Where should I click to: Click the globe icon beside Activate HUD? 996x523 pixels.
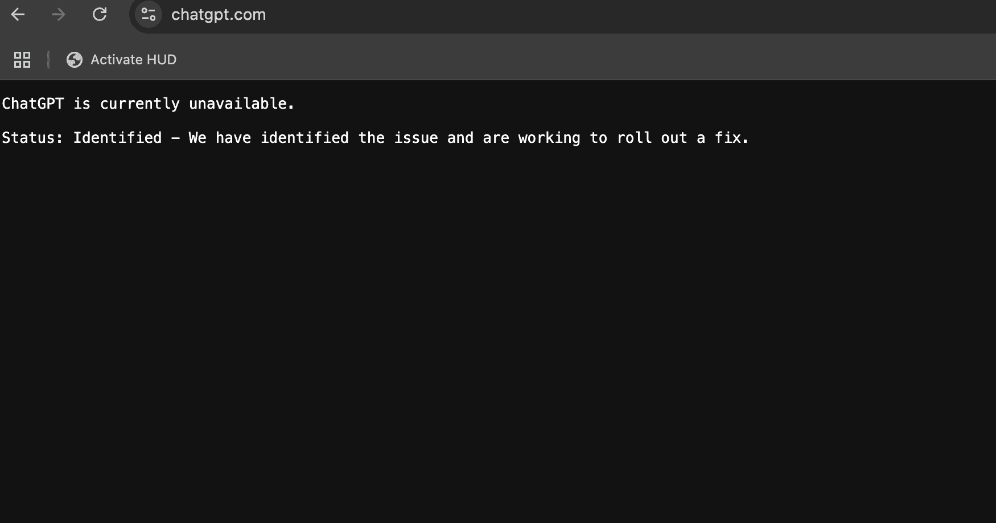[x=75, y=60]
